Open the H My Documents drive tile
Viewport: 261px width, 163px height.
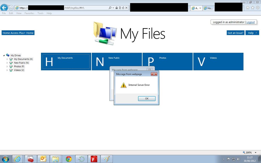point(66,62)
